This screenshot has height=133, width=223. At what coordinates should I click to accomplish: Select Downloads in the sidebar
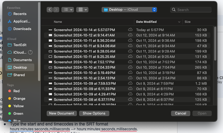20,29
